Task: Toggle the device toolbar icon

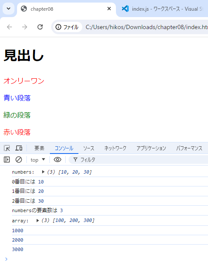Action: pos(19,148)
